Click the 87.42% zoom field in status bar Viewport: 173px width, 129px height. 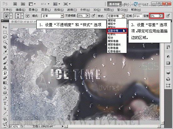pos(14,127)
